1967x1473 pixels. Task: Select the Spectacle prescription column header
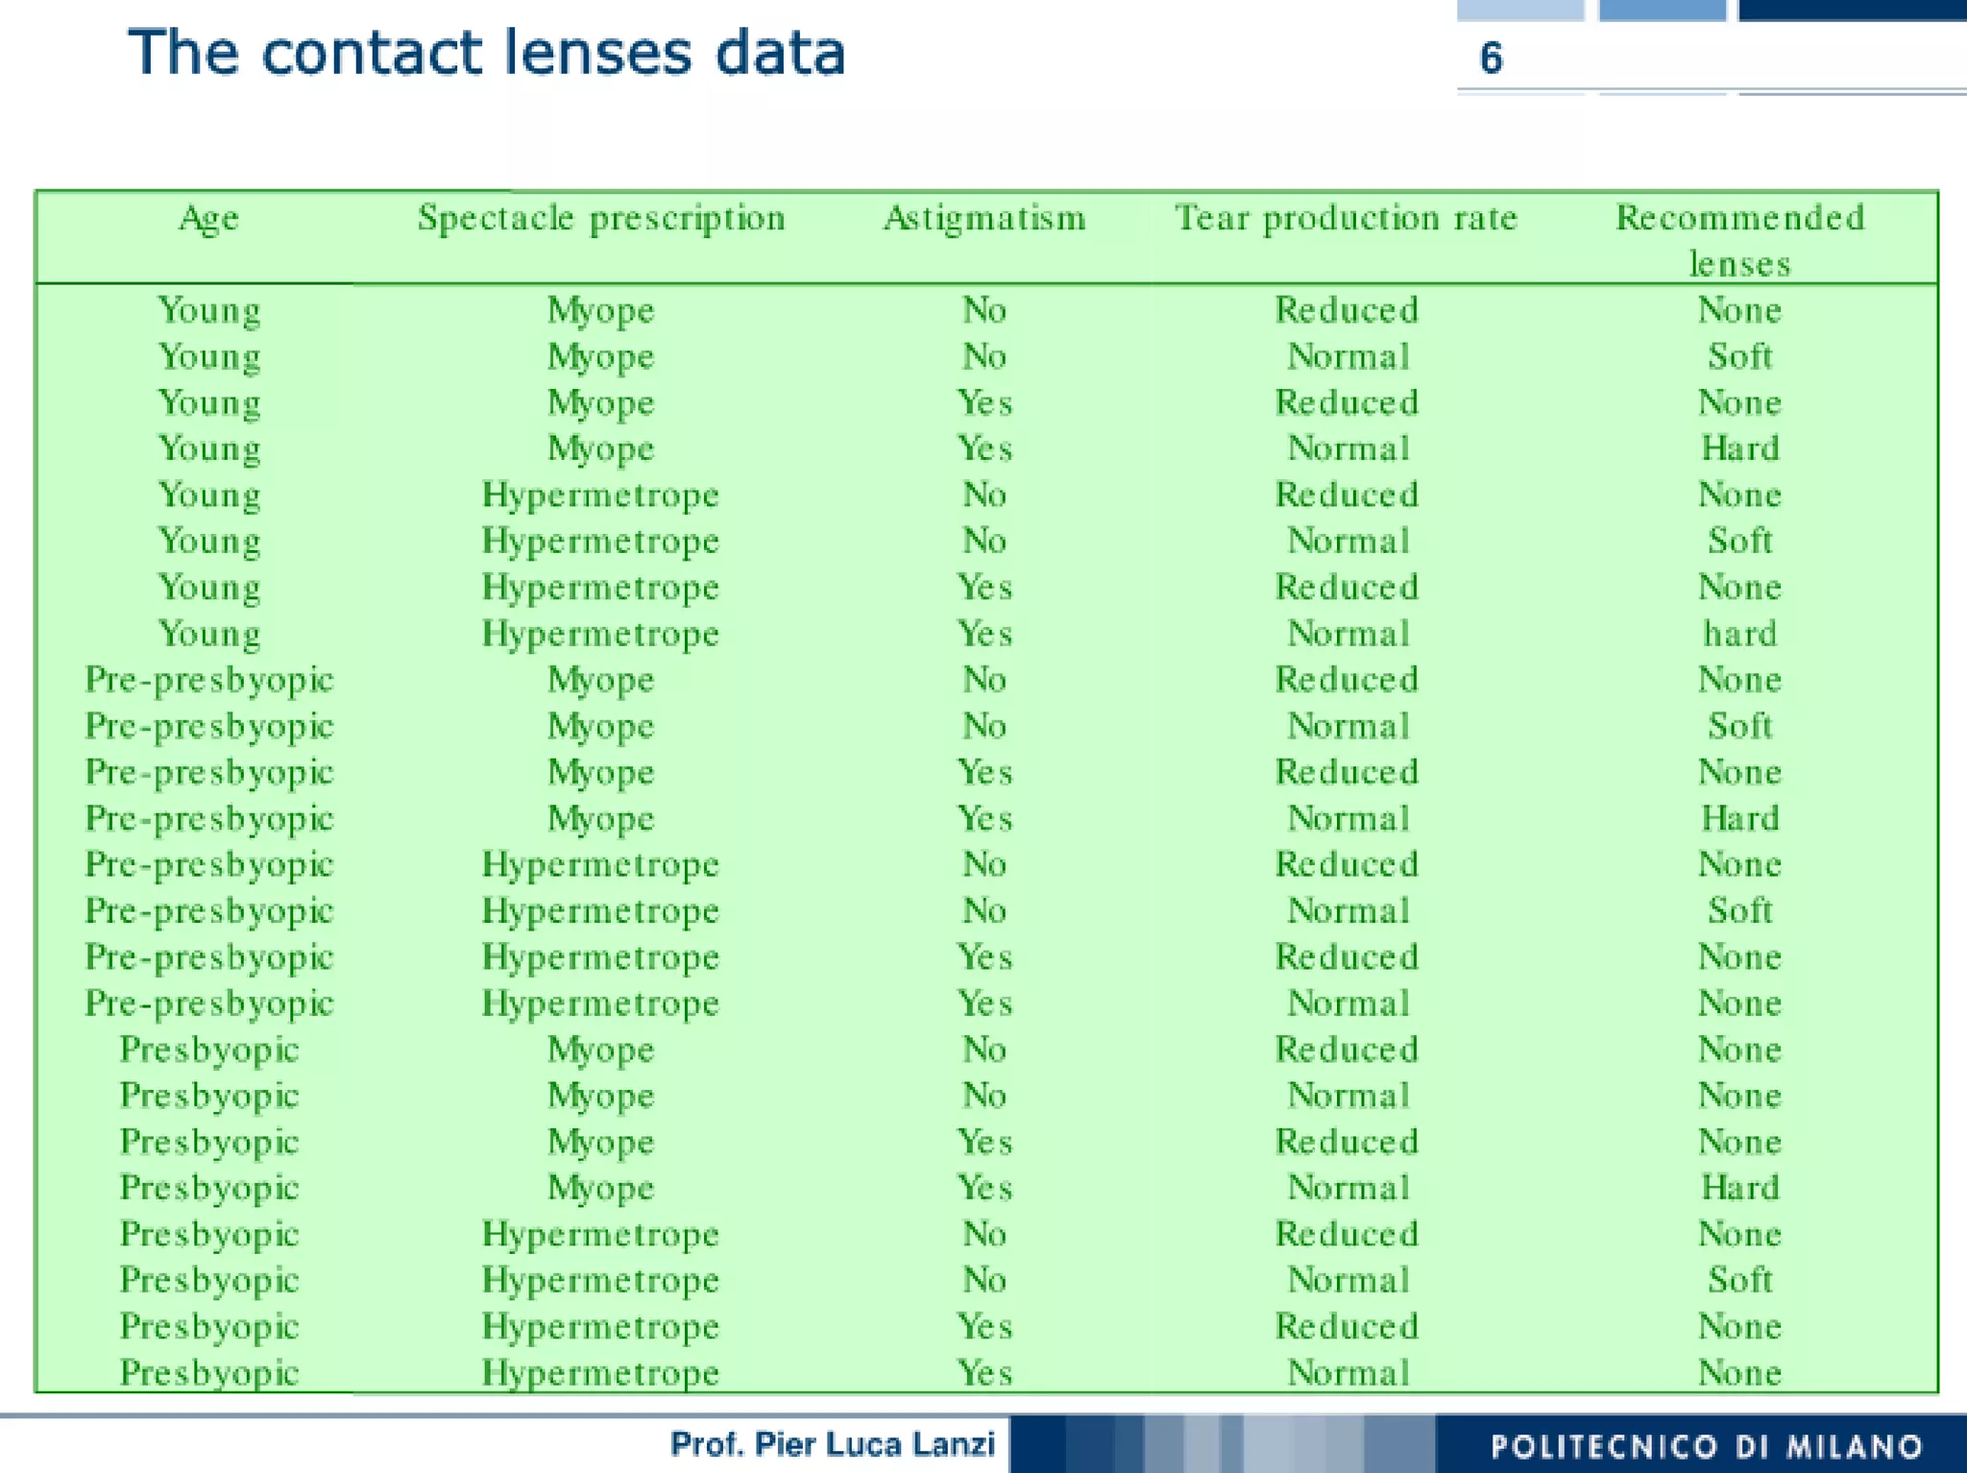pyautogui.click(x=601, y=219)
